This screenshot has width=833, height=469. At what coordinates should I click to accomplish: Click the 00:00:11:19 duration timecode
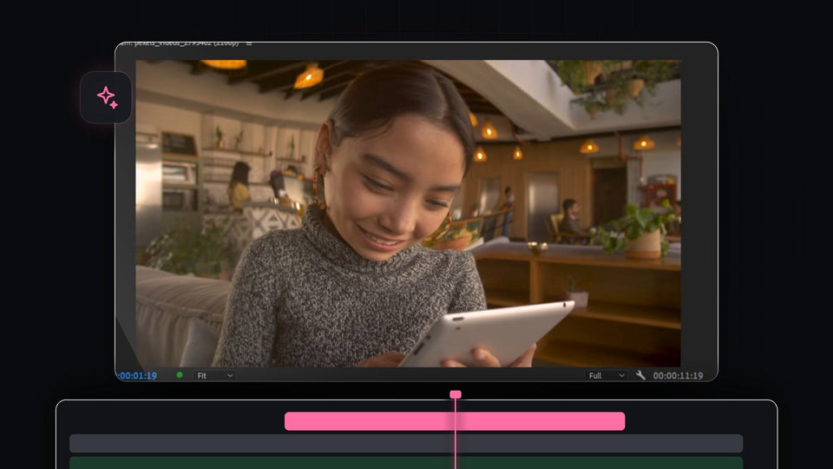pos(678,376)
